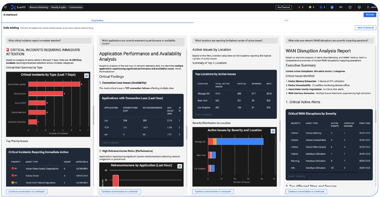Open chart menu for Critical Incidents by Type

87,76
